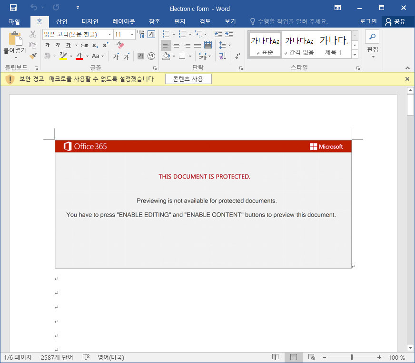Screen dimensions: 415x363
Task: Redo the last action
Action: pyautogui.click(x=56, y=8)
